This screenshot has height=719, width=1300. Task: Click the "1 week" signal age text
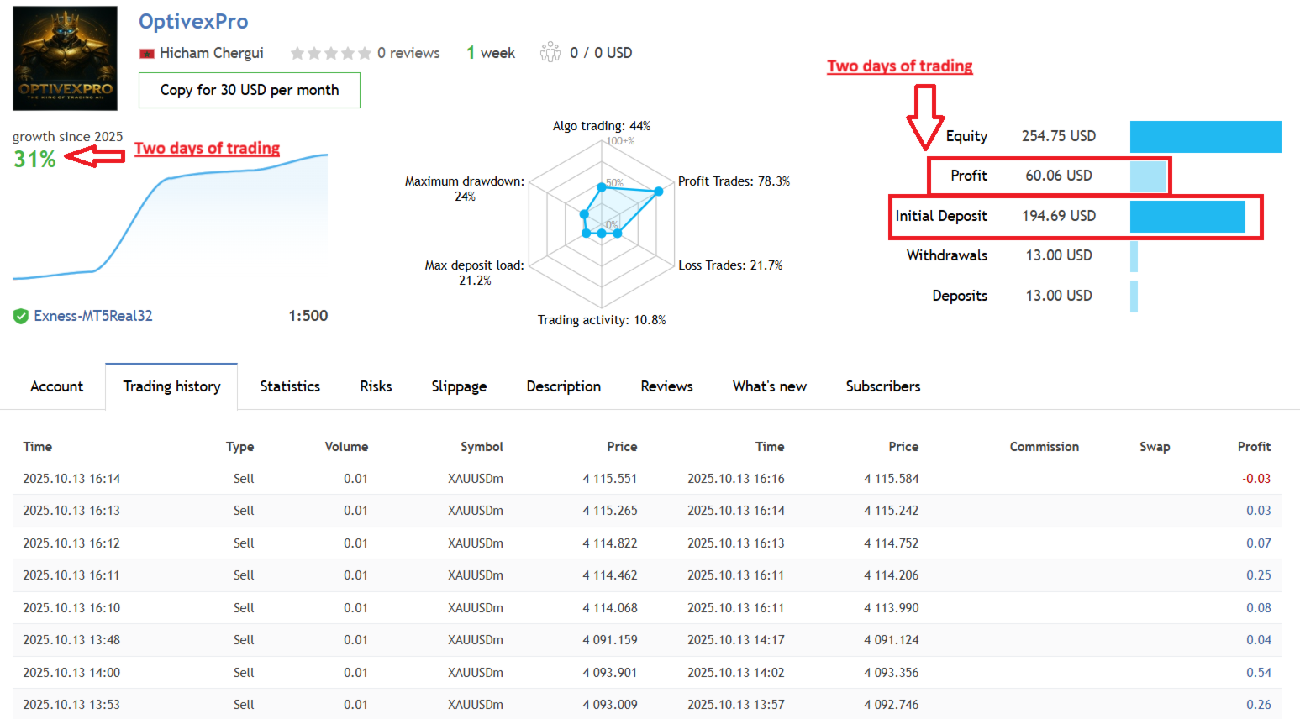[491, 53]
